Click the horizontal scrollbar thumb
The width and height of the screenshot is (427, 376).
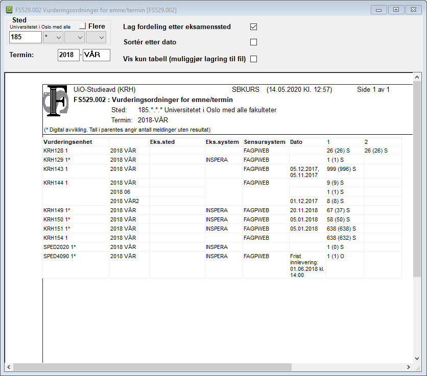(153, 367)
